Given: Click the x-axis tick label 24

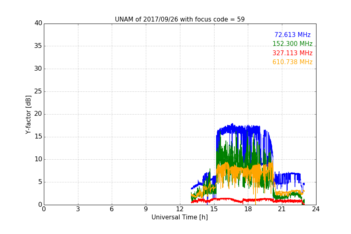Looking at the screenshot, I should pos(316,209).
